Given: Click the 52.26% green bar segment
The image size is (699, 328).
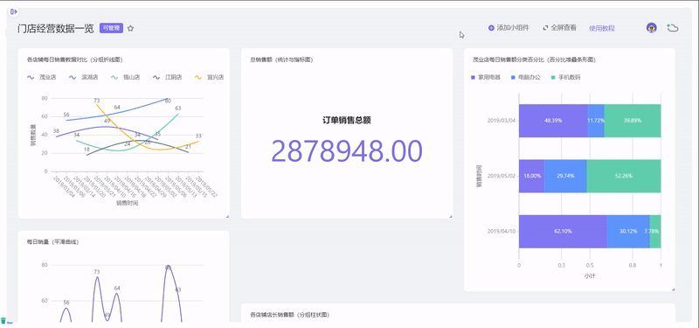Looking at the screenshot, I should pos(624,176).
